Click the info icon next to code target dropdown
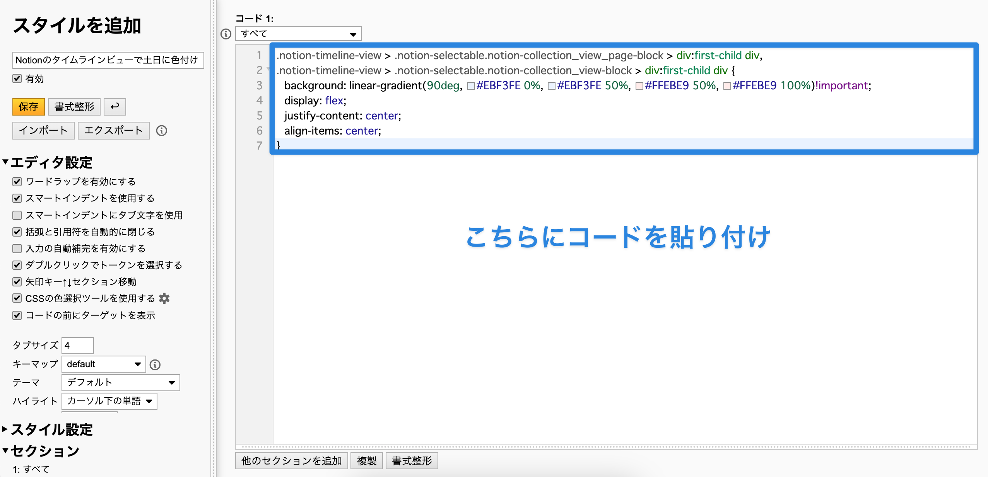 [x=226, y=34]
